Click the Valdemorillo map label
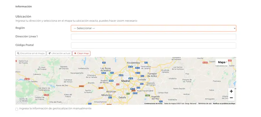 tap(83, 68)
